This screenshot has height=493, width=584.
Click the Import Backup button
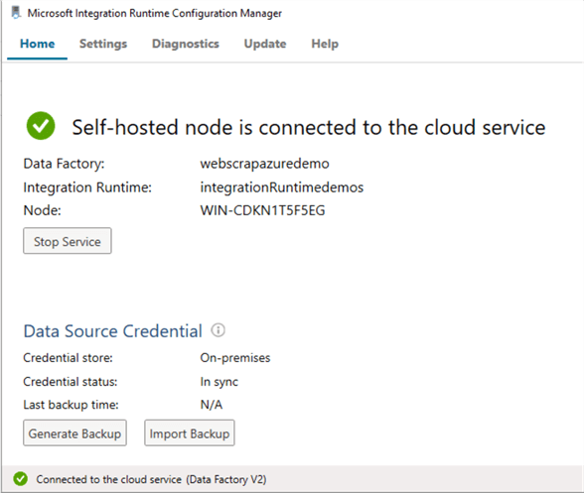[x=190, y=433]
